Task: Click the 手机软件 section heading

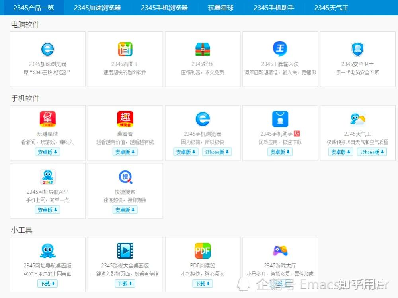Action: 25,98
